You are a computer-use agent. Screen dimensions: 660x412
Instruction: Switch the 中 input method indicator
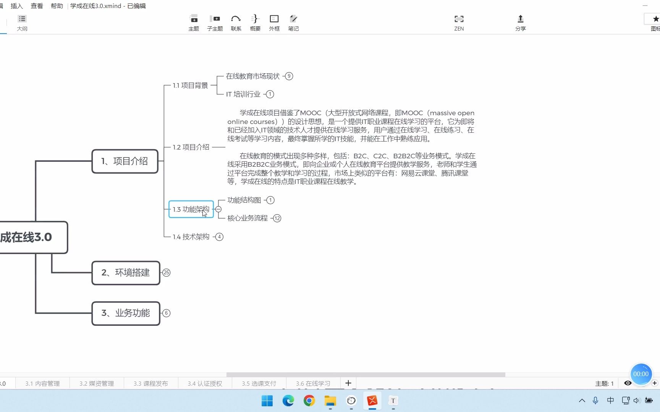(x=610, y=400)
